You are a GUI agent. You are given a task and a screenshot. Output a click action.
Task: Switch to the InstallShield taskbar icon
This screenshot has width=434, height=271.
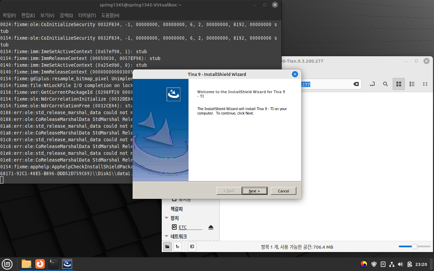(67, 264)
